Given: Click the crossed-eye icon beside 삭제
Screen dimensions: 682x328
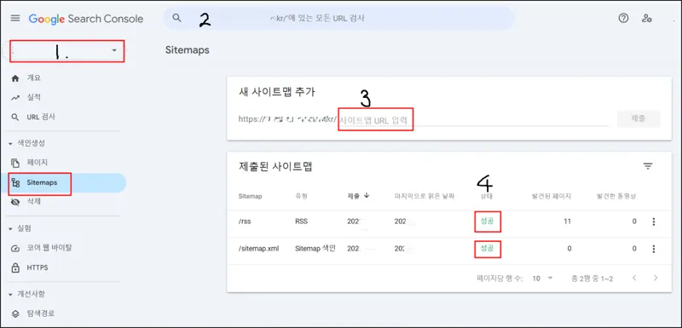Looking at the screenshot, I should coord(15,202).
